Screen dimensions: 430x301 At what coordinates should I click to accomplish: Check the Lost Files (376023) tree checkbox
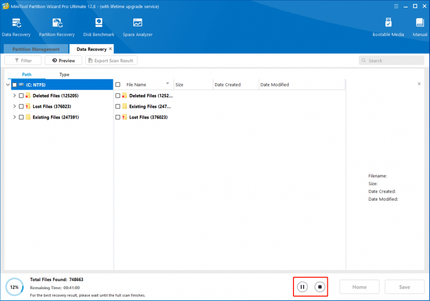point(21,106)
